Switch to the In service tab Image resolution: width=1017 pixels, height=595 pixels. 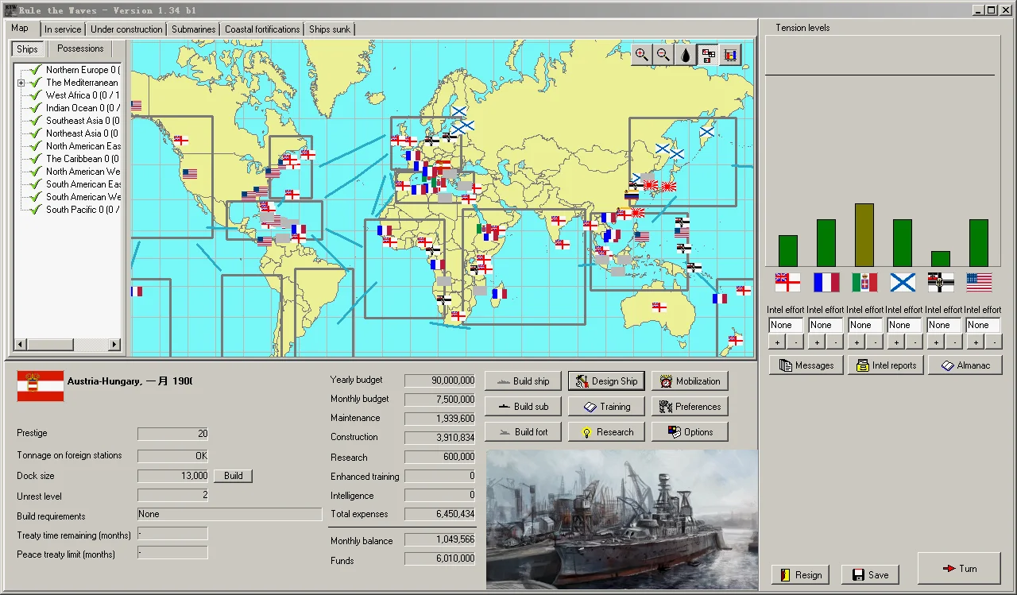pyautogui.click(x=63, y=29)
